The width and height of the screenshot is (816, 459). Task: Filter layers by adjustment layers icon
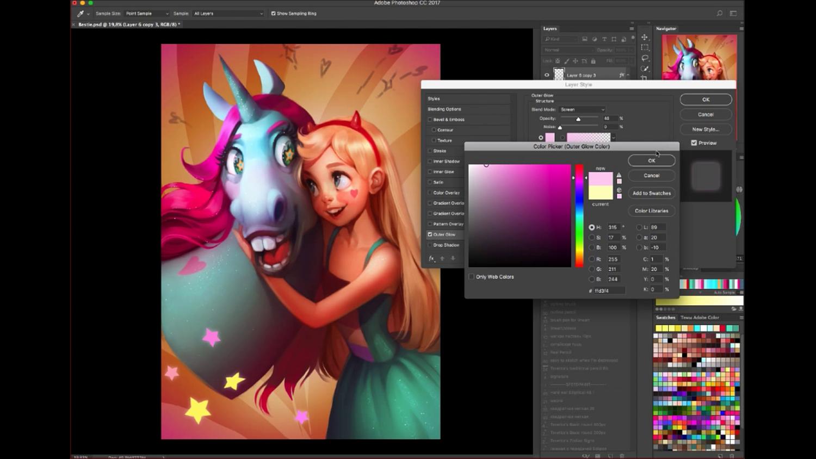coord(595,39)
